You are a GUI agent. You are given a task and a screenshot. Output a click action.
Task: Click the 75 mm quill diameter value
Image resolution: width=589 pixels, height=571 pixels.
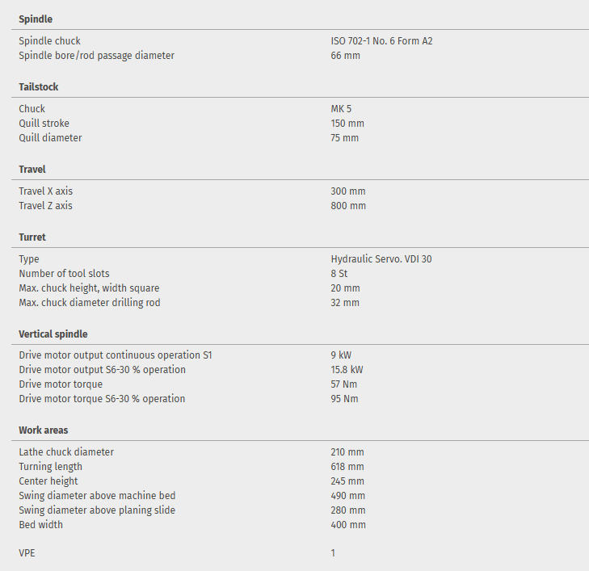coord(344,138)
